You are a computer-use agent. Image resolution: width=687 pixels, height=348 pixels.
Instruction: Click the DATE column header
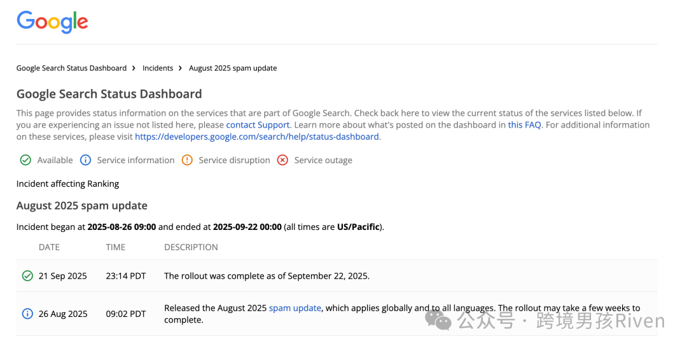49,248
